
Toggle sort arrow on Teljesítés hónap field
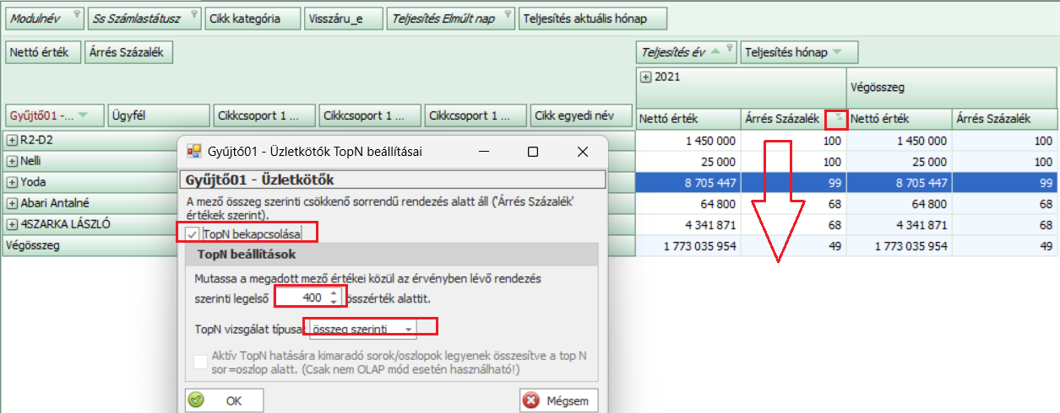(836, 52)
